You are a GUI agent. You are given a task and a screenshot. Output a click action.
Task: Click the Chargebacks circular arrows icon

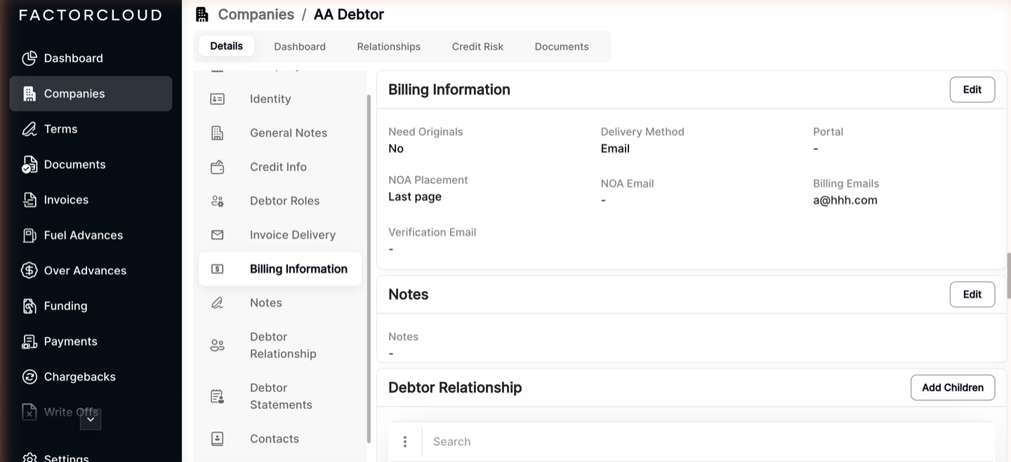tap(29, 377)
